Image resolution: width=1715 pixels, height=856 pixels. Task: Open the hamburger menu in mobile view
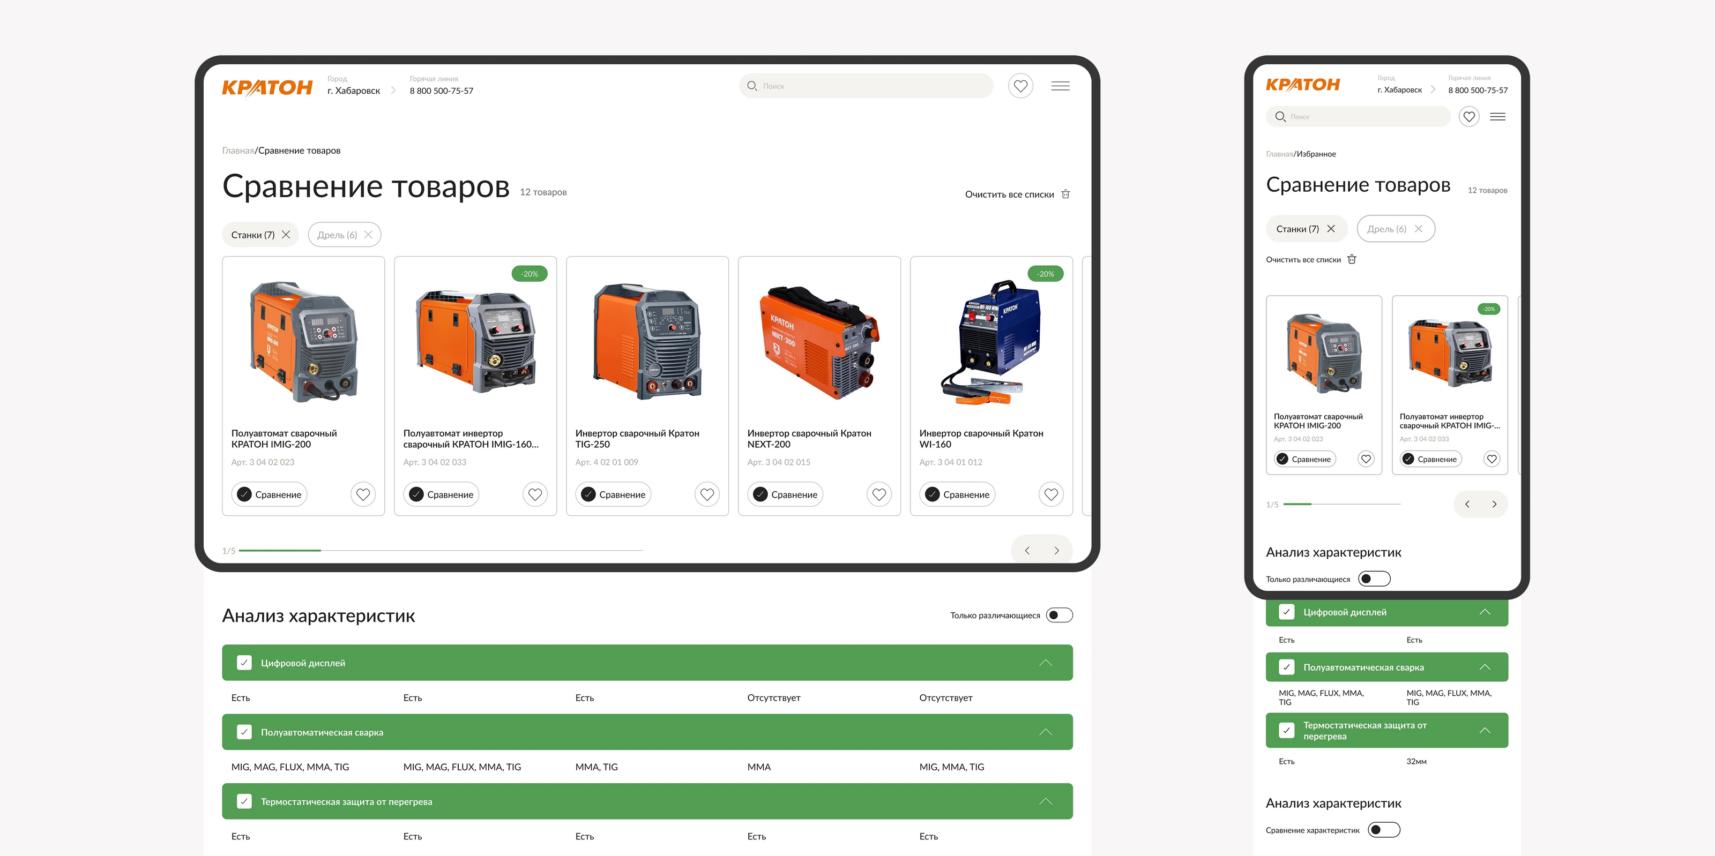pyautogui.click(x=1497, y=116)
